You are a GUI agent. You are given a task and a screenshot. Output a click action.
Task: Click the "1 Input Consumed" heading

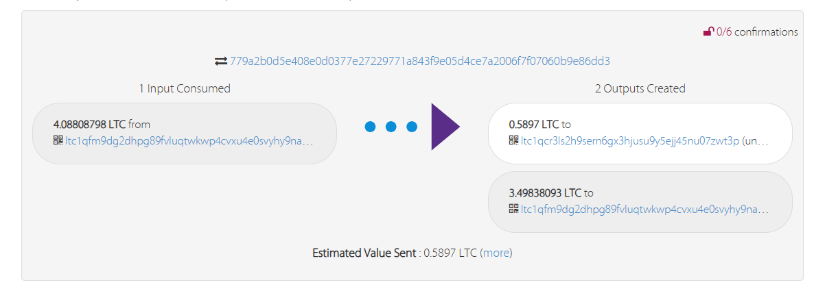185,88
